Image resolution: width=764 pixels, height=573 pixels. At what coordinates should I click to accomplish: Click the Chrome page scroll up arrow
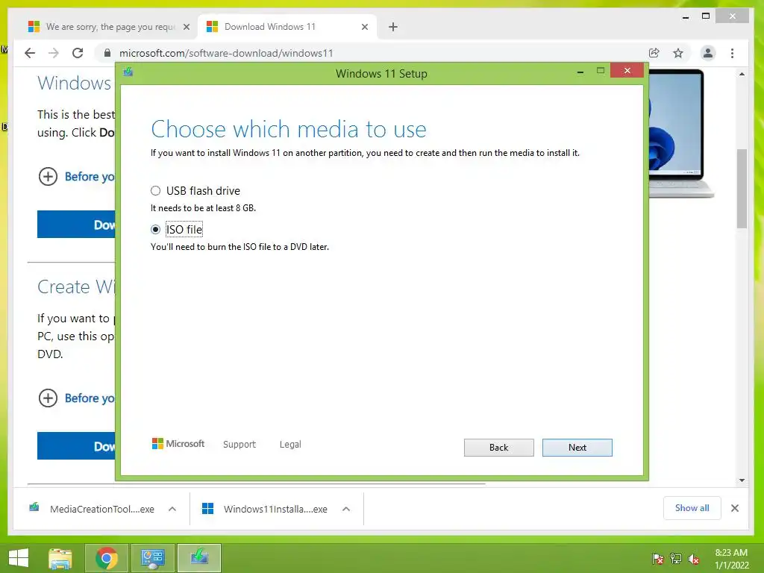coord(742,74)
